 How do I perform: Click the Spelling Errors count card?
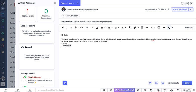(x=27, y=14)
